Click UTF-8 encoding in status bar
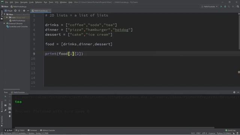 click(204, 133)
